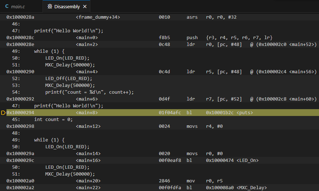Click opcode bytes 00f0eaf8
Screen dimensions: 319x191
click(x=170, y=160)
